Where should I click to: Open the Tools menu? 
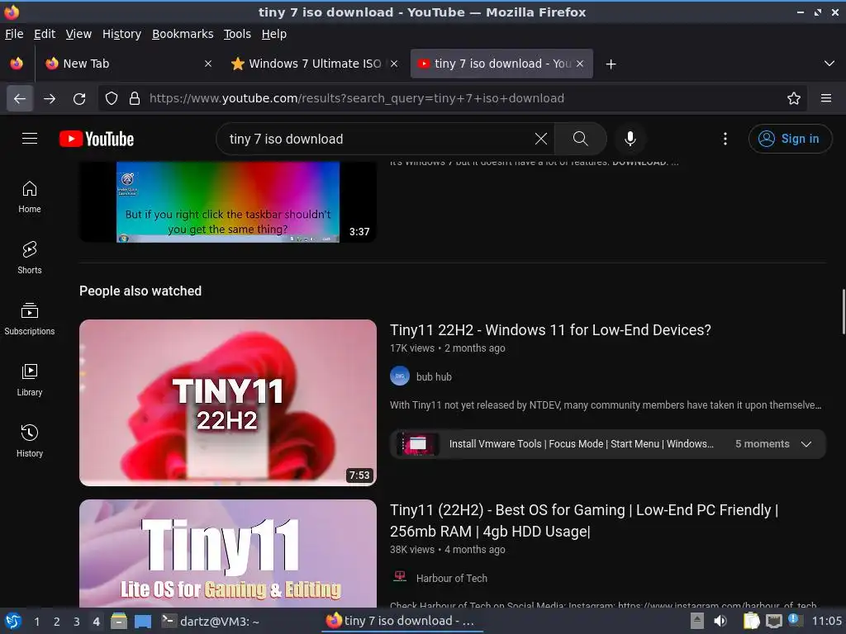pos(237,34)
